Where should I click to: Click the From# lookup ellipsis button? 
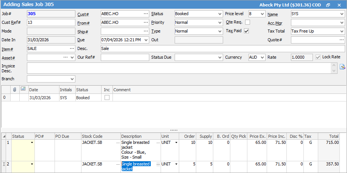pos(146,22)
